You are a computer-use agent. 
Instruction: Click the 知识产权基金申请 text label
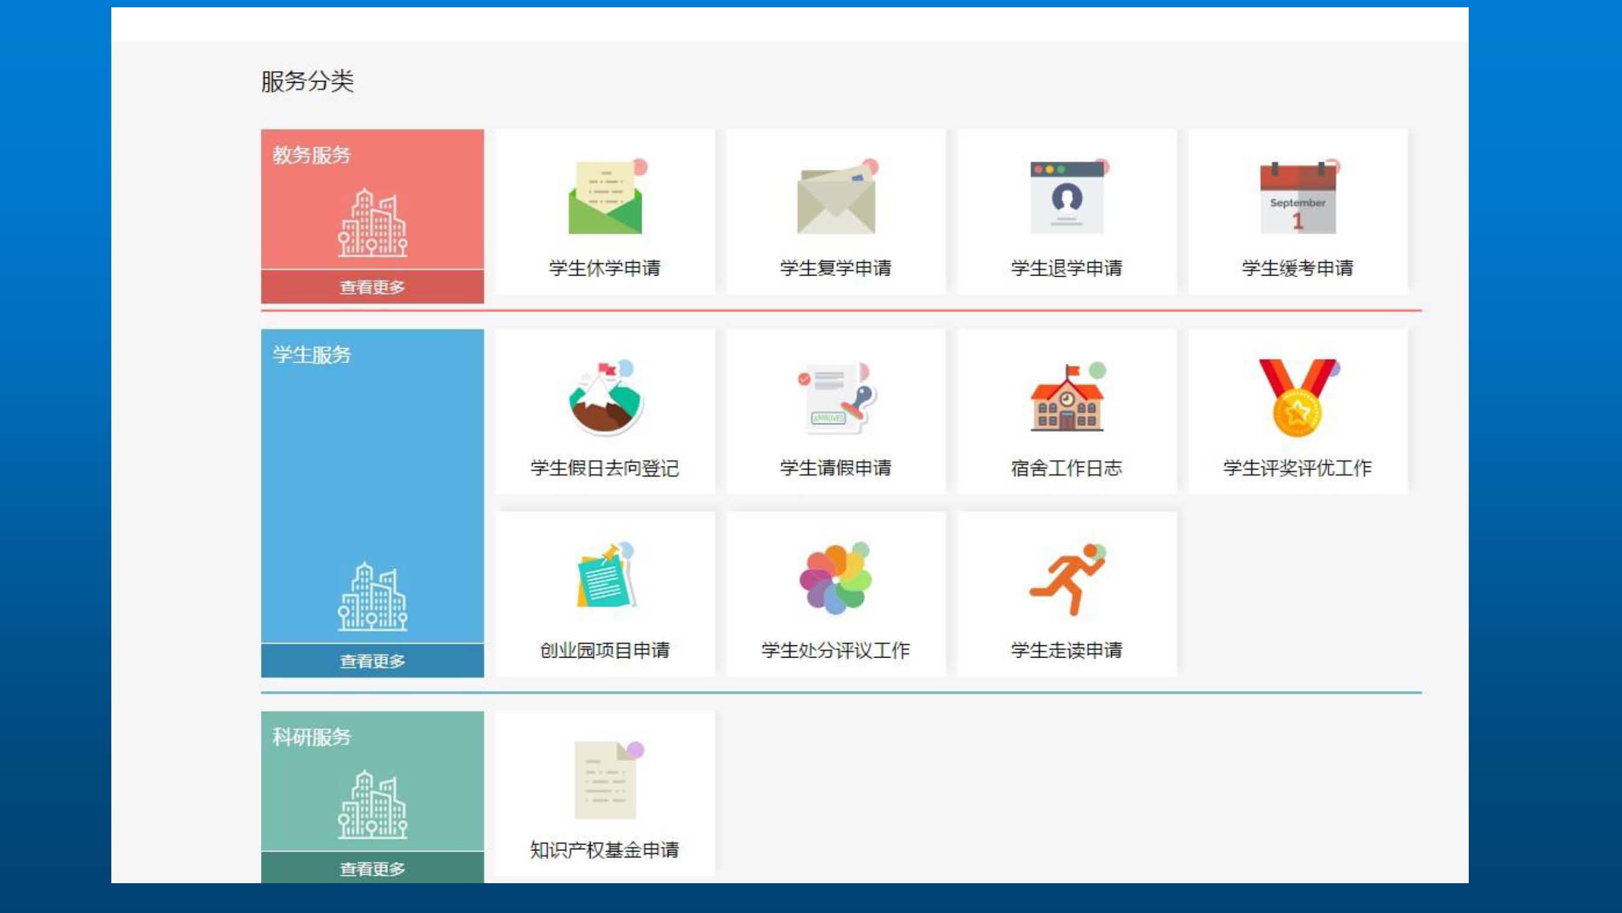(x=605, y=849)
